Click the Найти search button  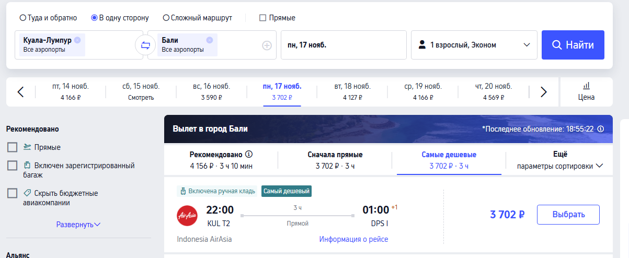pos(573,45)
